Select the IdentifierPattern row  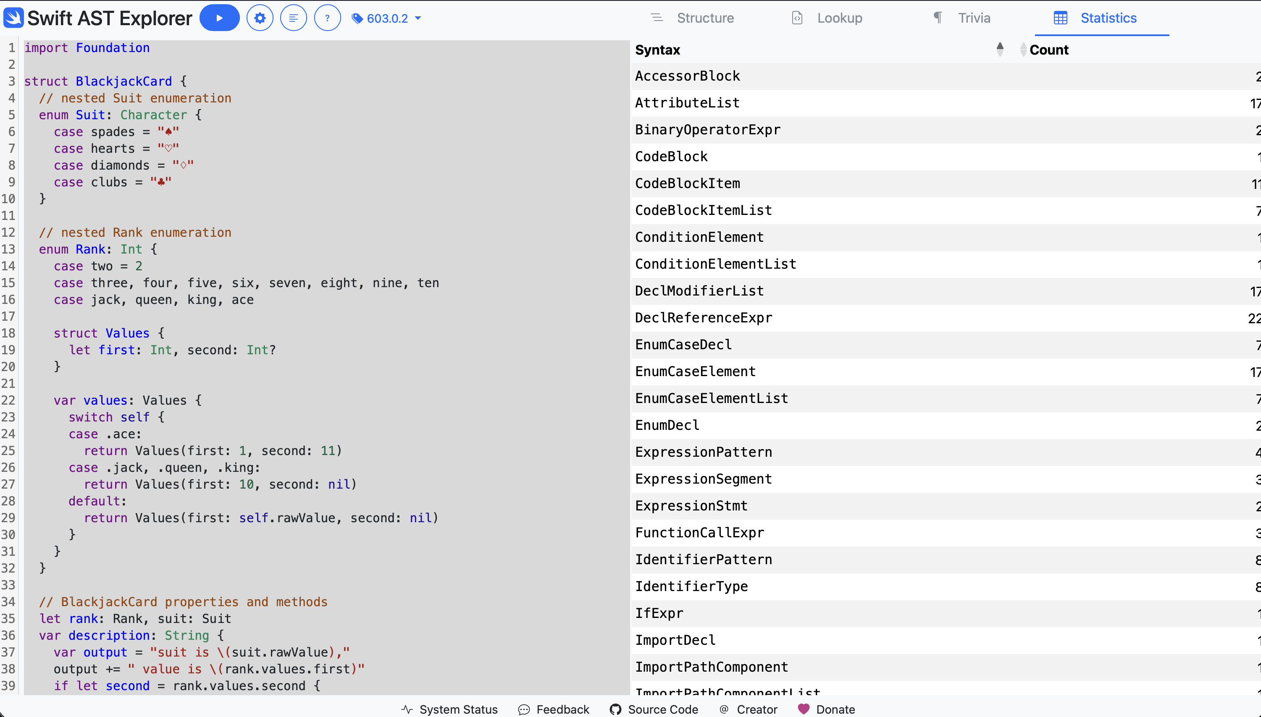click(x=946, y=560)
